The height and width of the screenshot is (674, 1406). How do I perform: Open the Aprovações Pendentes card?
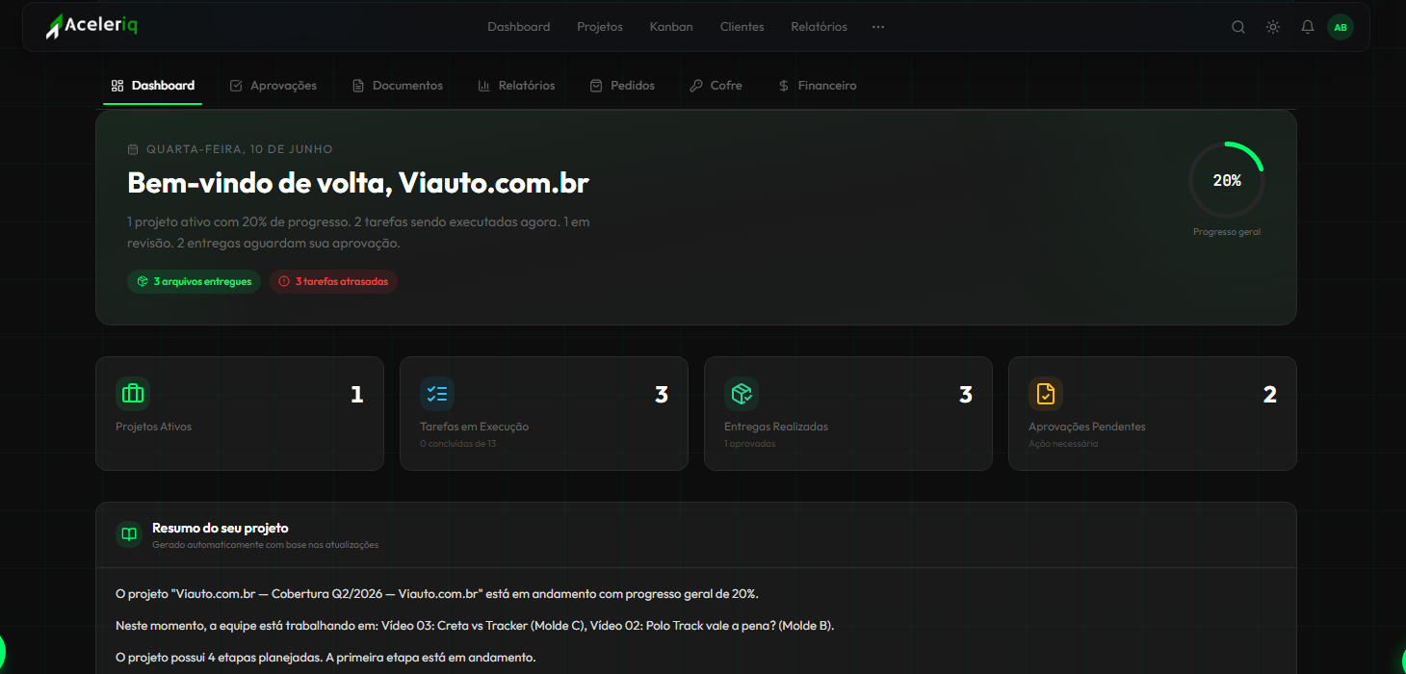point(1153,413)
